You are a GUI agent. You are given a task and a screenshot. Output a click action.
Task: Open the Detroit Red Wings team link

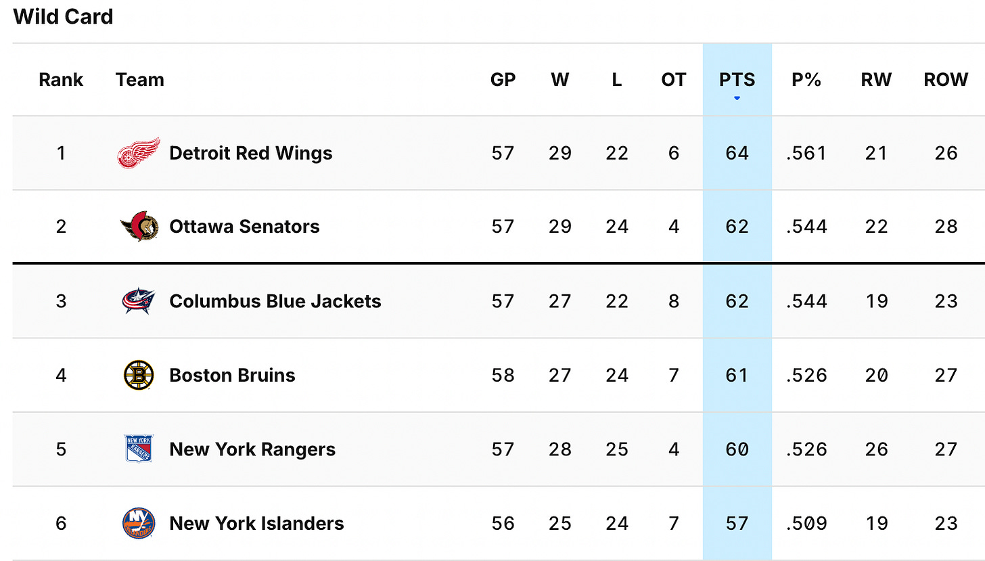pyautogui.click(x=251, y=153)
